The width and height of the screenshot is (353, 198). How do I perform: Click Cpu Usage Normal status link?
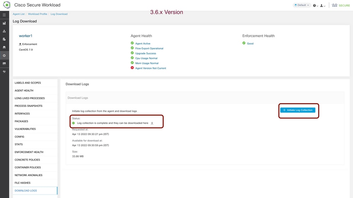(146, 58)
